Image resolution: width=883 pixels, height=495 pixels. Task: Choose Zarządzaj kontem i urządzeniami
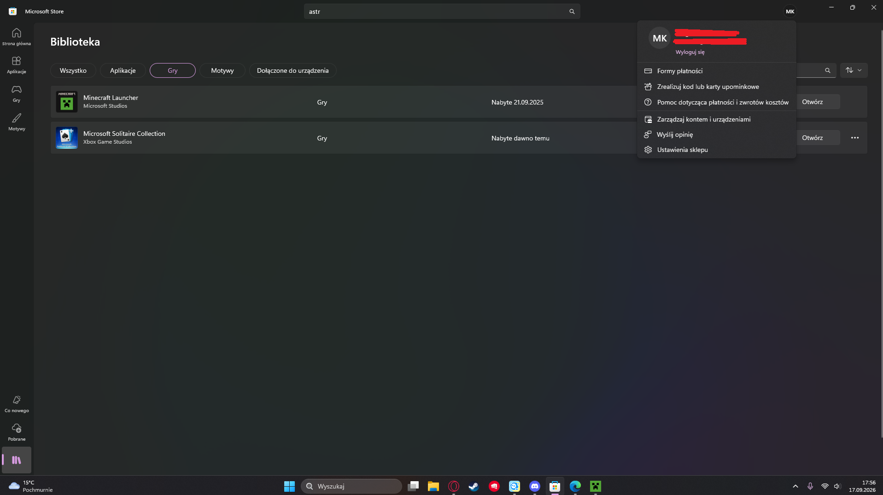pos(717,119)
